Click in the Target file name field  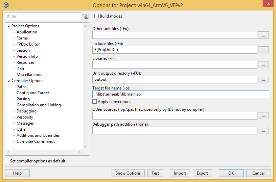click(181, 94)
